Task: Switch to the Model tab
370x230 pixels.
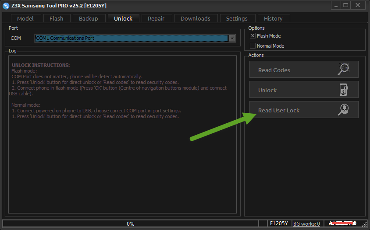Action: (25, 19)
